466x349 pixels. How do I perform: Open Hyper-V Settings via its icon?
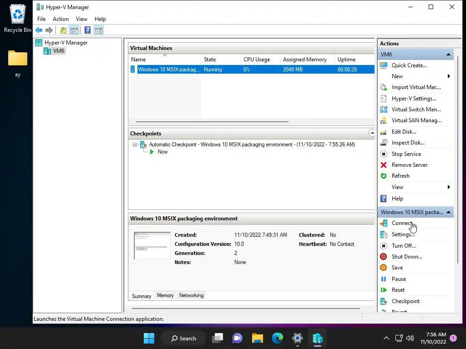tap(384, 99)
